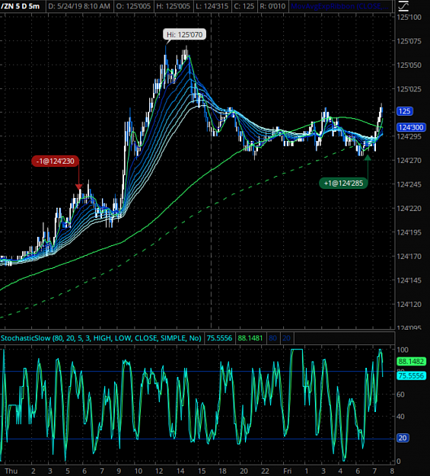Click the 124'245 price axis label

click(x=409, y=184)
